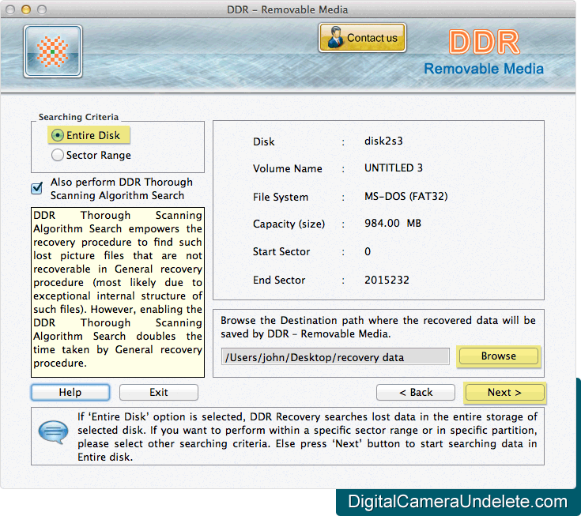Click the Capacity (size) label
This screenshot has width=581, height=516.
pyautogui.click(x=289, y=224)
